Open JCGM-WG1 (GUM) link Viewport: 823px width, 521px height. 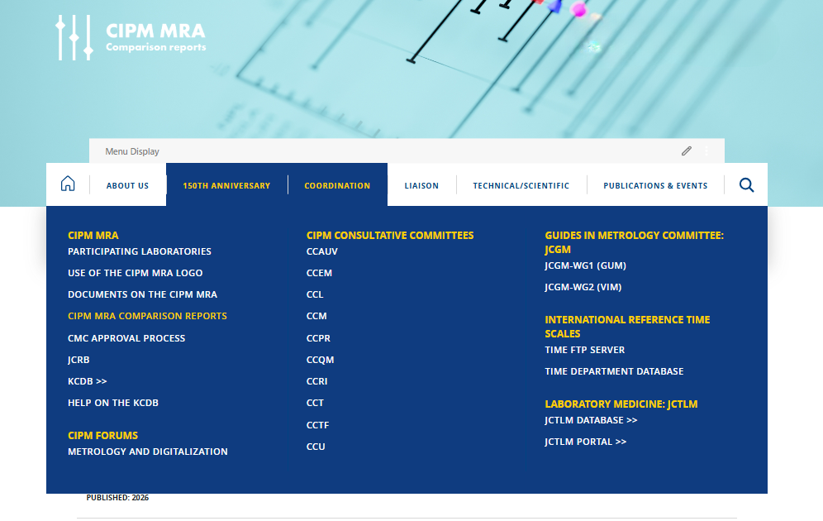(585, 265)
